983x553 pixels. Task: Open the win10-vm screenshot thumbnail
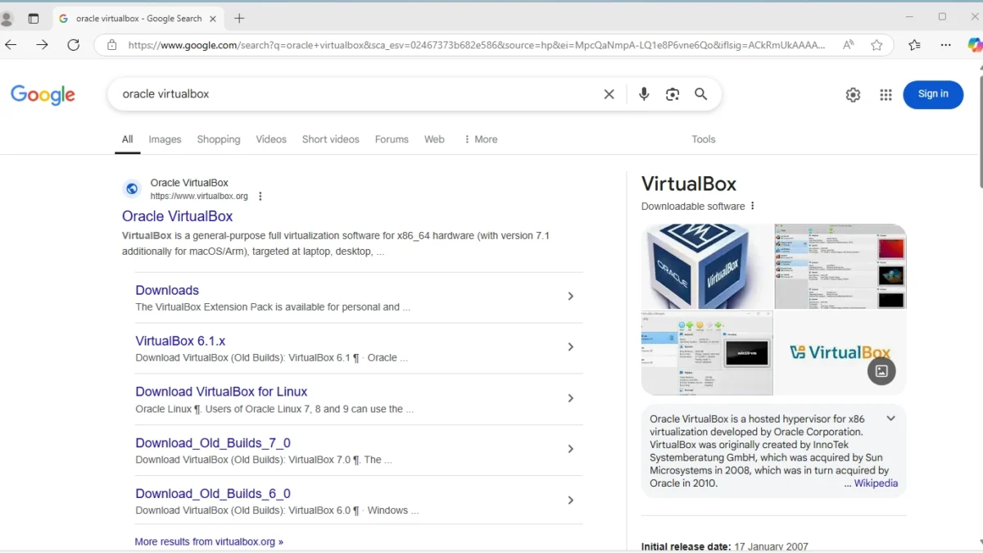[x=707, y=353]
